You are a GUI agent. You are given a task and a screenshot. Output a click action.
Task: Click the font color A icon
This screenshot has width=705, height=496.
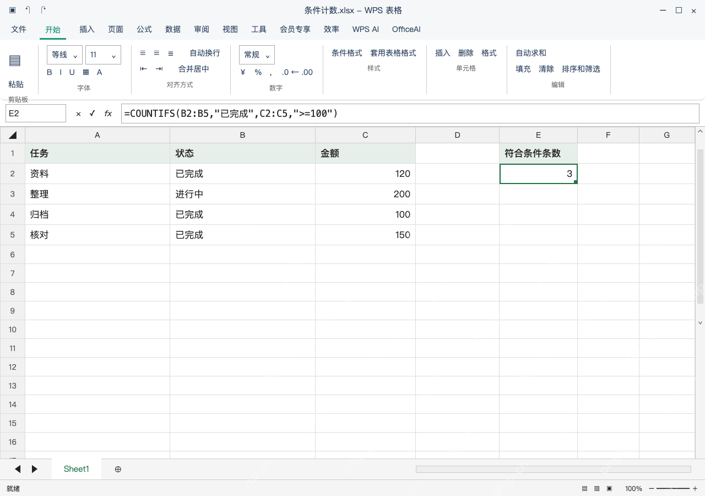pos(100,72)
